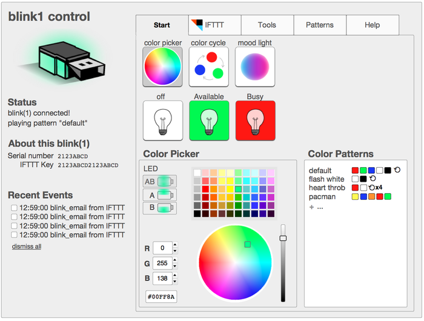Decrease the B value with down arrow
424x321 pixels.
[175, 282]
